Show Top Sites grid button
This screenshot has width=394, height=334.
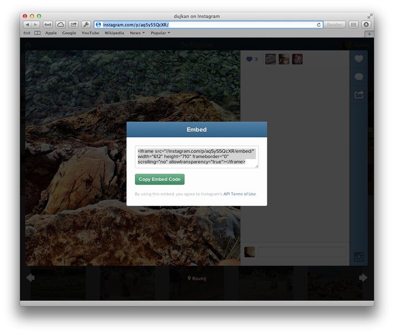354,25
